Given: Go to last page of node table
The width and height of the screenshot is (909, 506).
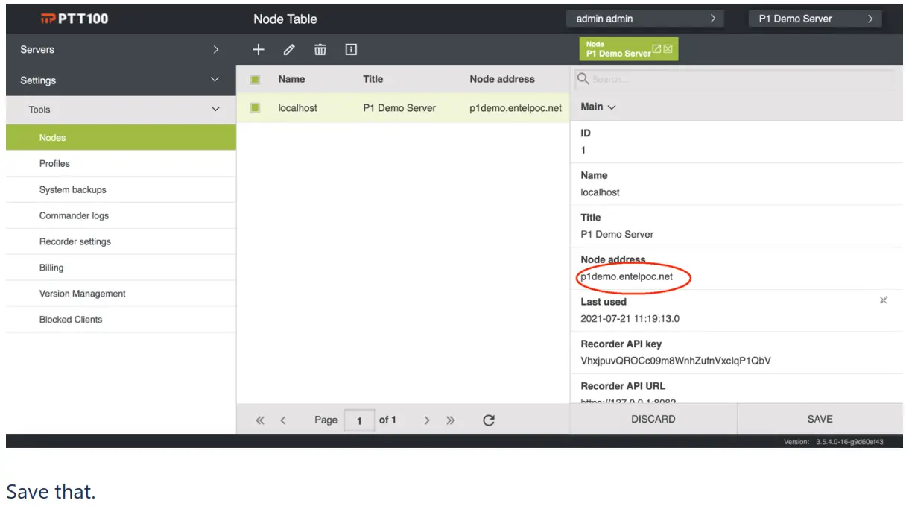Looking at the screenshot, I should (450, 420).
